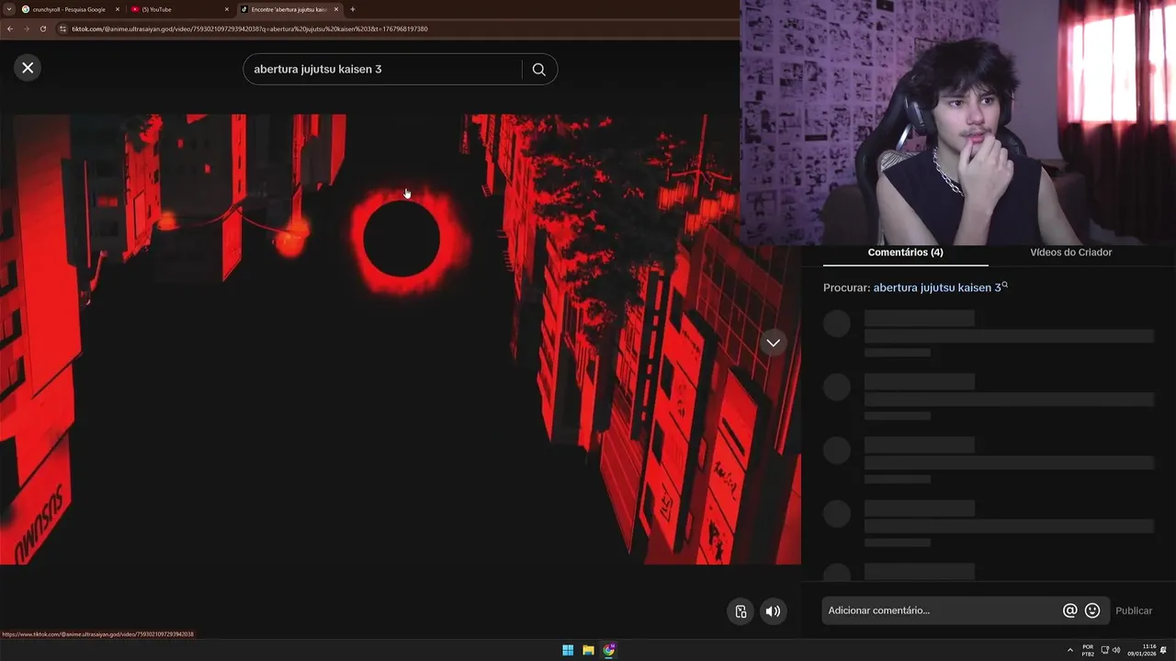Switch to Vídeos do Criador tab
The height and width of the screenshot is (661, 1176).
click(1070, 252)
